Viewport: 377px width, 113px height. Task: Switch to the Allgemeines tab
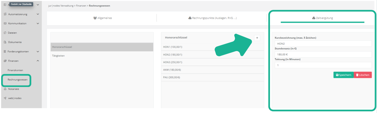(103, 18)
